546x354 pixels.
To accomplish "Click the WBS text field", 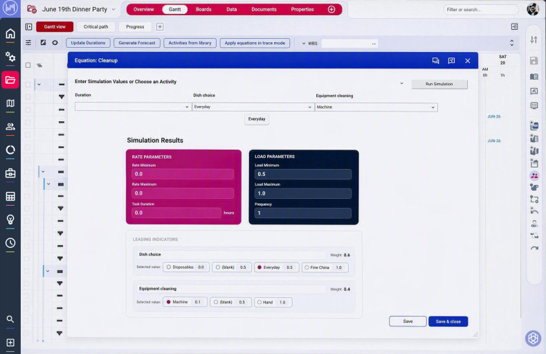I will coord(349,43).
